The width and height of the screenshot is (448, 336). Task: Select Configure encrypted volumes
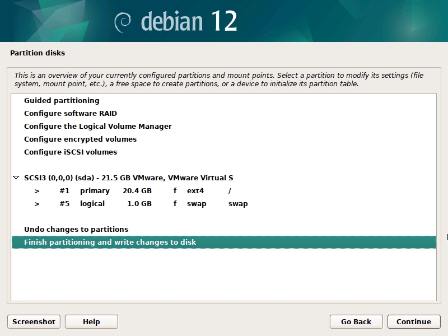pyautogui.click(x=80, y=139)
